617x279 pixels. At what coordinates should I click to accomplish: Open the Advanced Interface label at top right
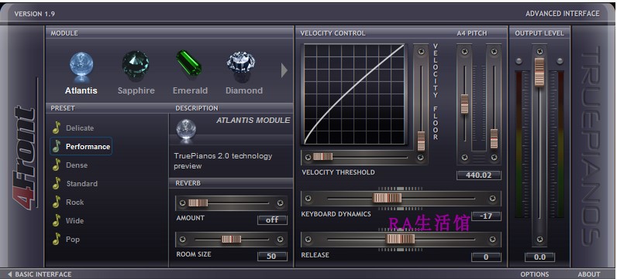pyautogui.click(x=562, y=13)
